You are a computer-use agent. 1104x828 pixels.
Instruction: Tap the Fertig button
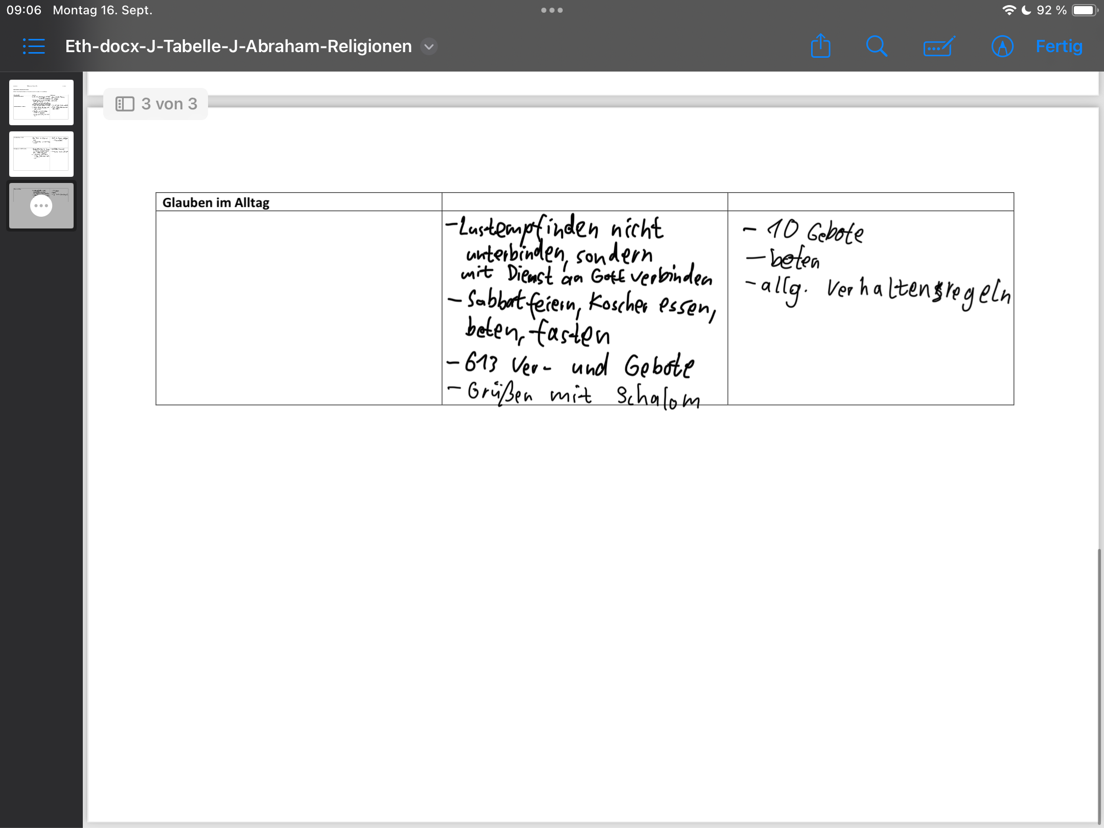coord(1059,47)
